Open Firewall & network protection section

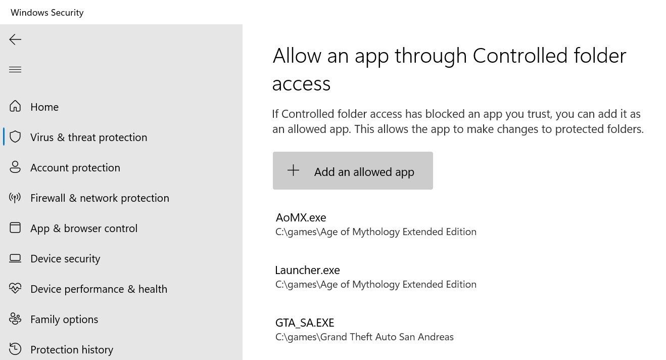pos(100,198)
